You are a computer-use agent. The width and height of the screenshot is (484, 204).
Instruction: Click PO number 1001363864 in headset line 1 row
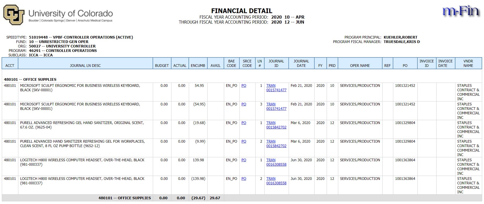pyautogui.click(x=405, y=160)
